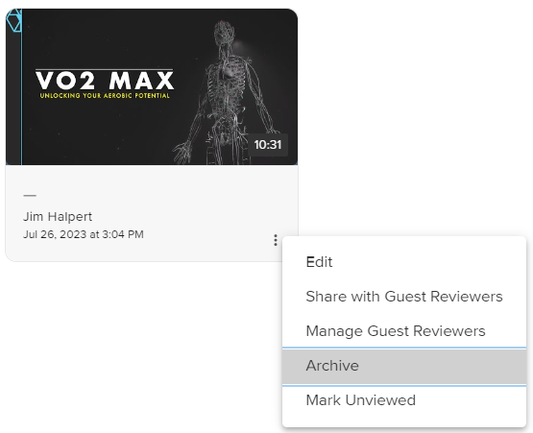Click the author name Jim Halpert
Viewport: 533px width, 433px height.
click(58, 217)
